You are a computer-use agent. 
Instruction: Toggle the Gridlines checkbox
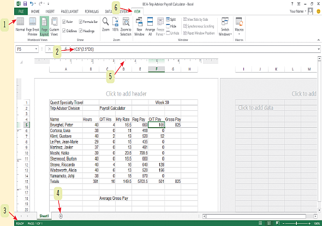(x=64, y=31)
